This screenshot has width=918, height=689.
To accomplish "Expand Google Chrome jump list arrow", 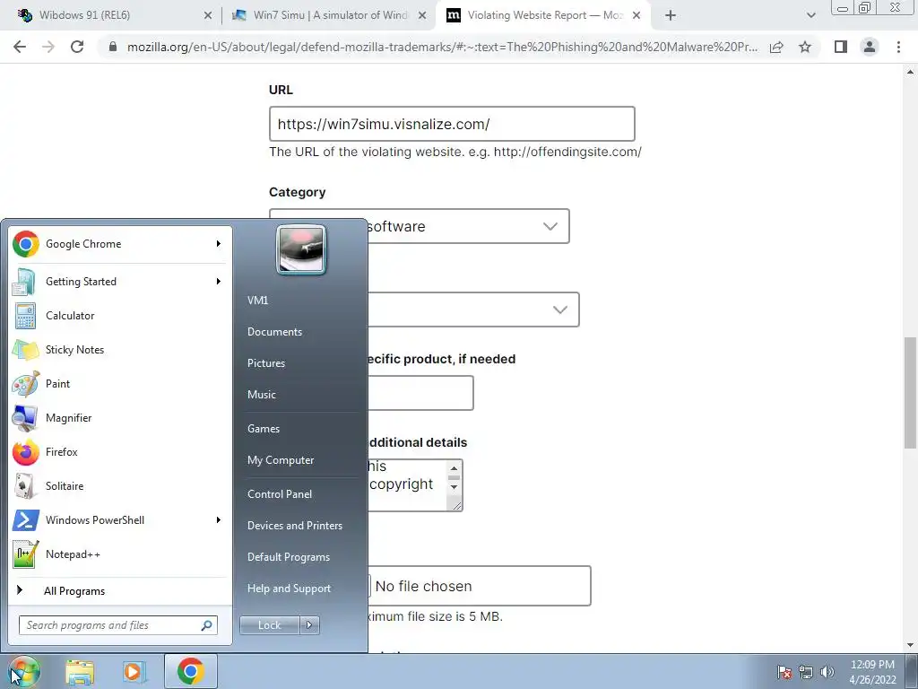I will pos(219,244).
